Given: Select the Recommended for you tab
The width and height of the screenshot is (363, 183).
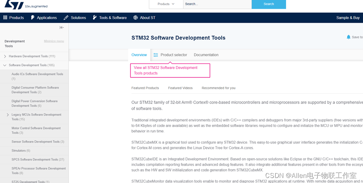Looking at the screenshot, I should pyautogui.click(x=219, y=88).
